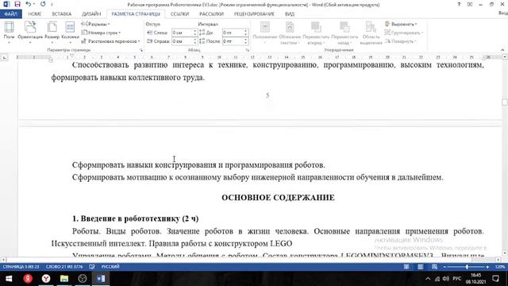The height and width of the screenshot is (286, 508).
Task: Click zoom out minus button
Action: point(444,267)
